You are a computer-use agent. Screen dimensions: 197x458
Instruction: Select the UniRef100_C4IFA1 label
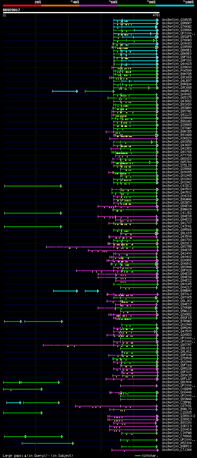177,226
